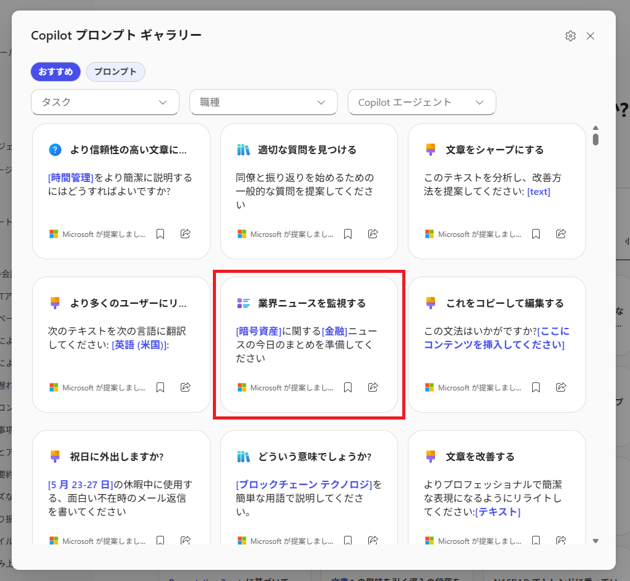Image resolution: width=630 pixels, height=581 pixels.
Task: Open the タスク dropdown
Action: point(105,102)
